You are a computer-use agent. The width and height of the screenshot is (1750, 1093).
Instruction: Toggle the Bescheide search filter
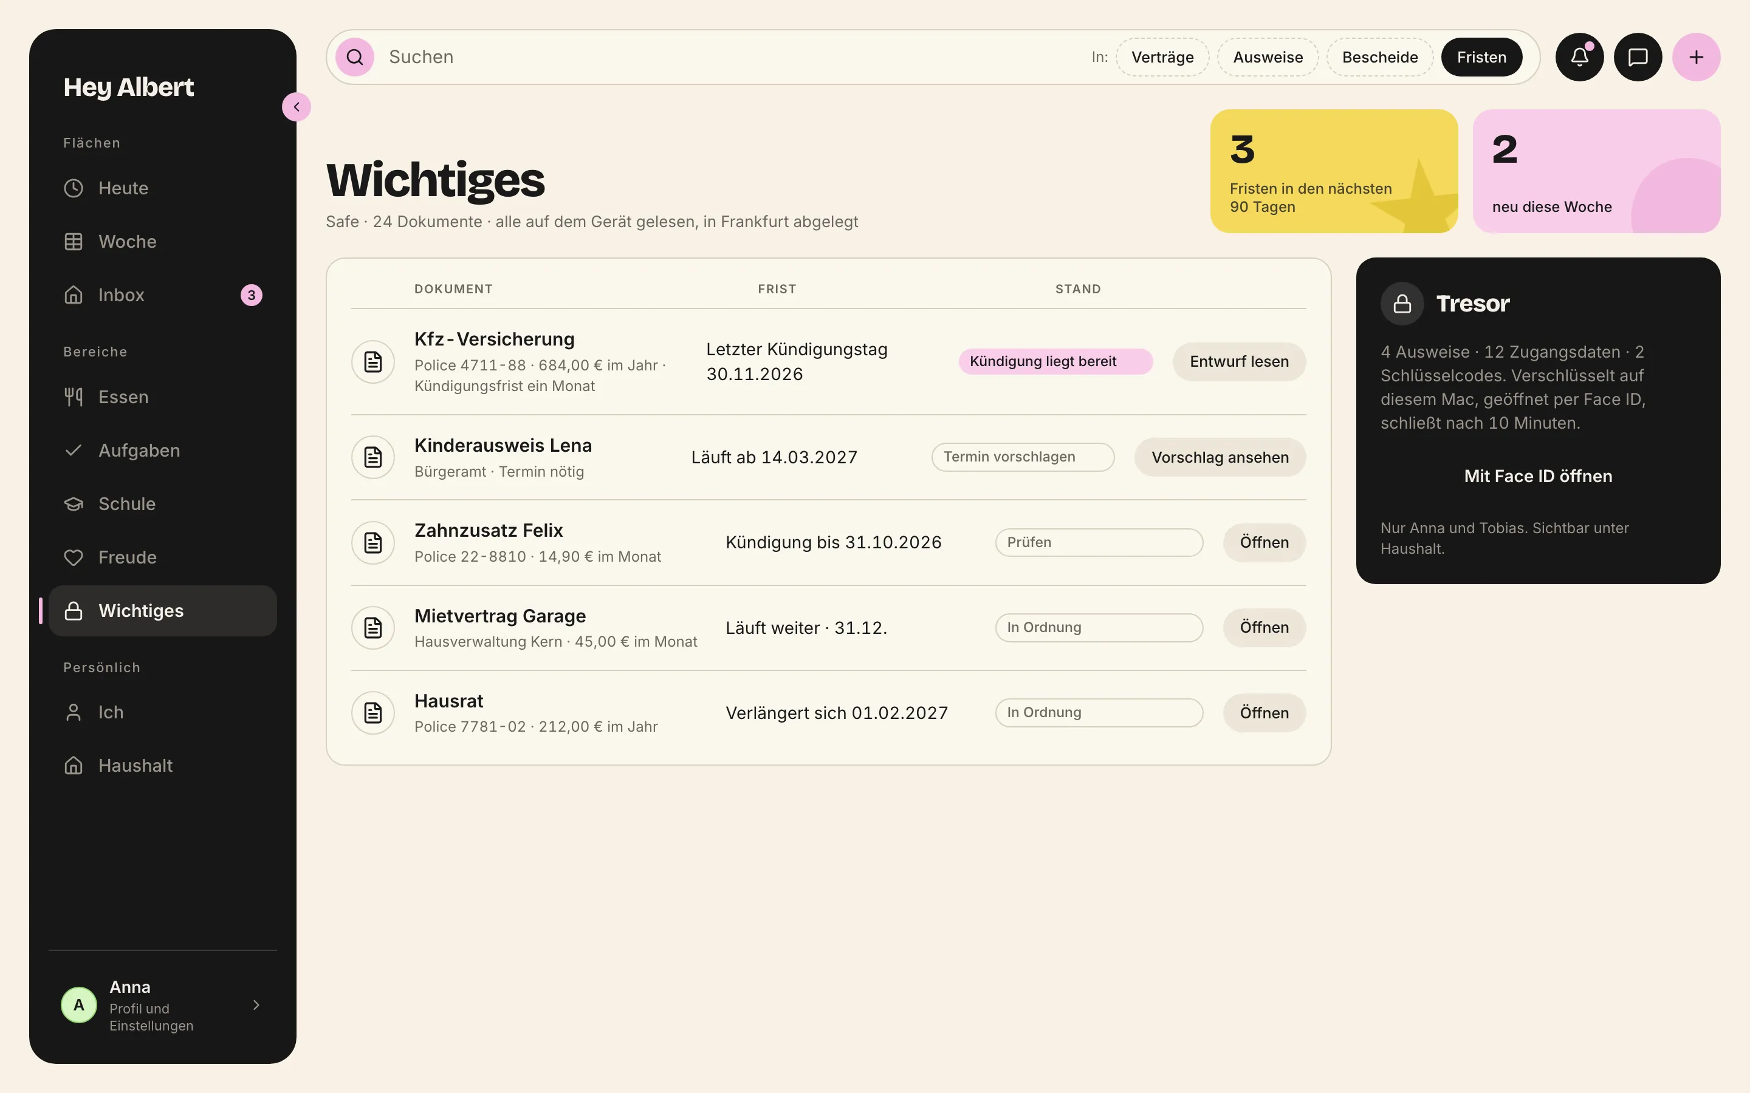(1380, 57)
